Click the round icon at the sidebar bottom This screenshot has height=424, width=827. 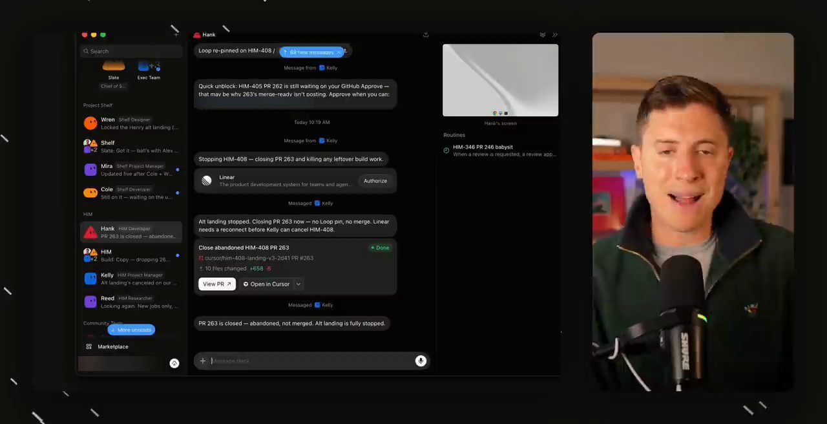tap(174, 363)
